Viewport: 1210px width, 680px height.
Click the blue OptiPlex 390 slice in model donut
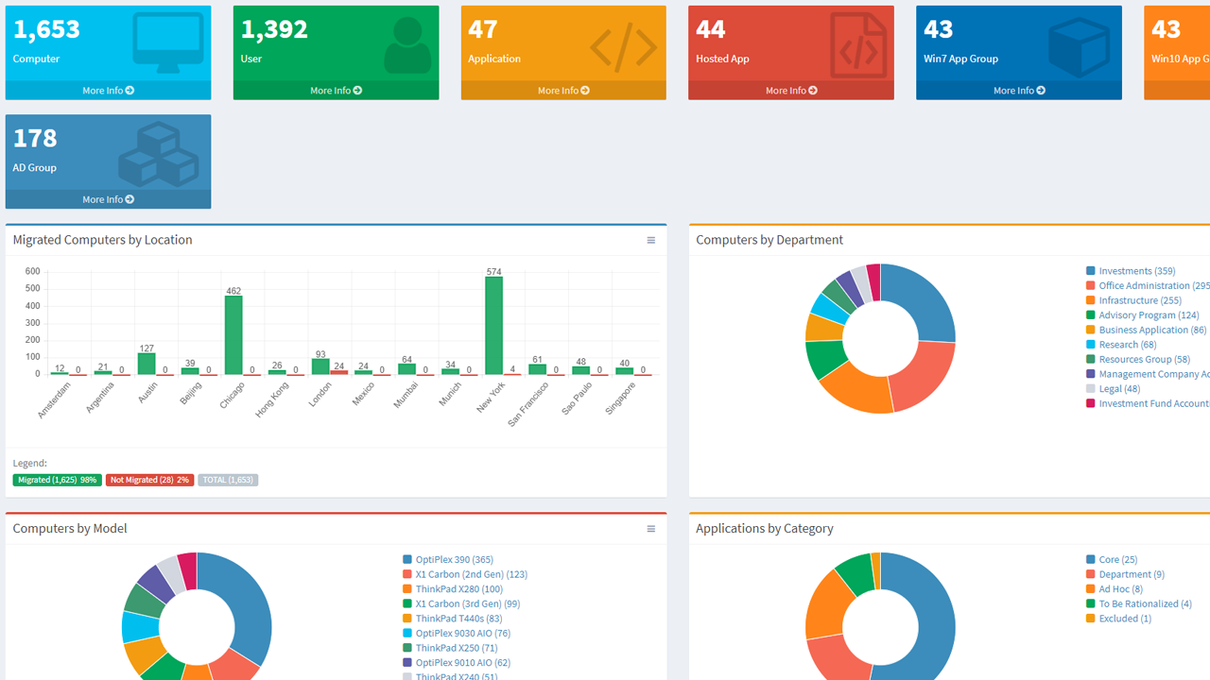pos(248,600)
